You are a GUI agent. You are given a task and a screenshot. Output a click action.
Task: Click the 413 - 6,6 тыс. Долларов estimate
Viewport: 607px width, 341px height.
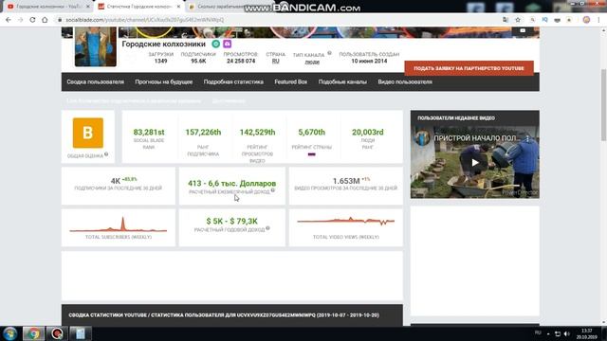click(231, 183)
